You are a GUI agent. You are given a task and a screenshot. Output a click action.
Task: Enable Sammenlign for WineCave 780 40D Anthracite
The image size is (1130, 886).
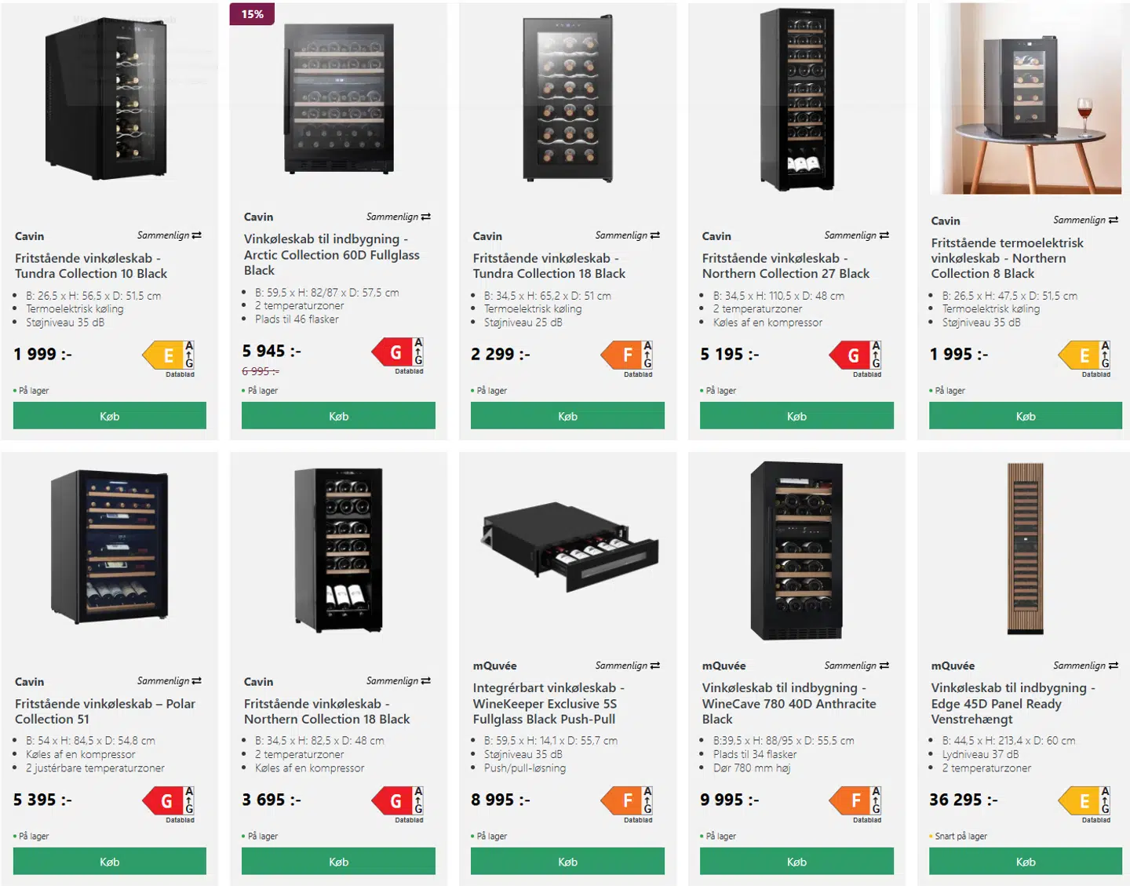click(x=856, y=665)
